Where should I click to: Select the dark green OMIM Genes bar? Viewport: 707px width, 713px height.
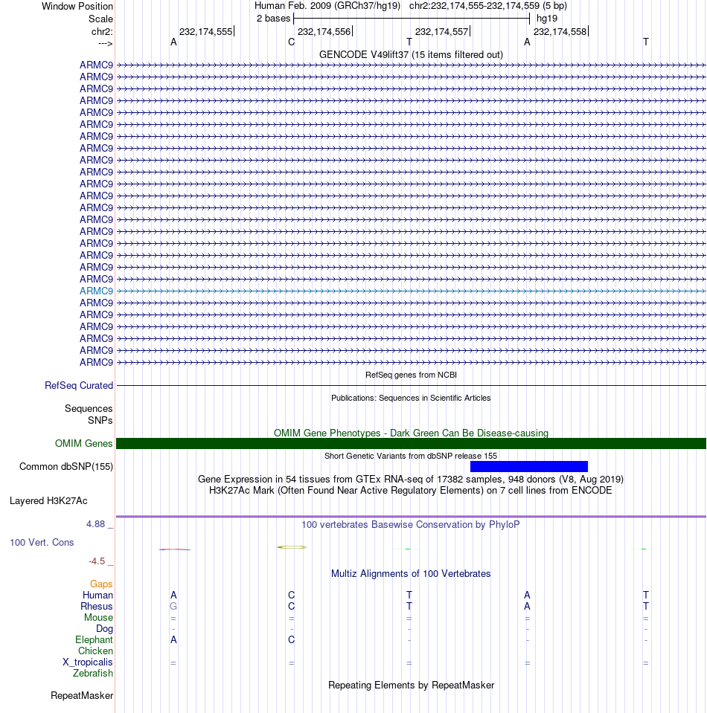point(411,443)
